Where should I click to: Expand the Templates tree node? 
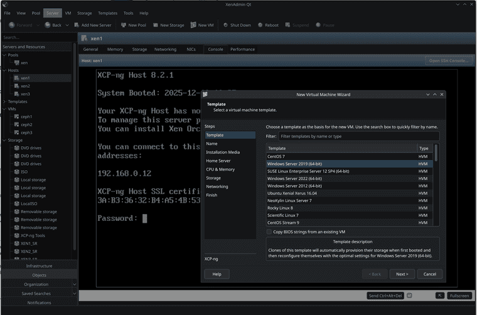pyautogui.click(x=4, y=102)
